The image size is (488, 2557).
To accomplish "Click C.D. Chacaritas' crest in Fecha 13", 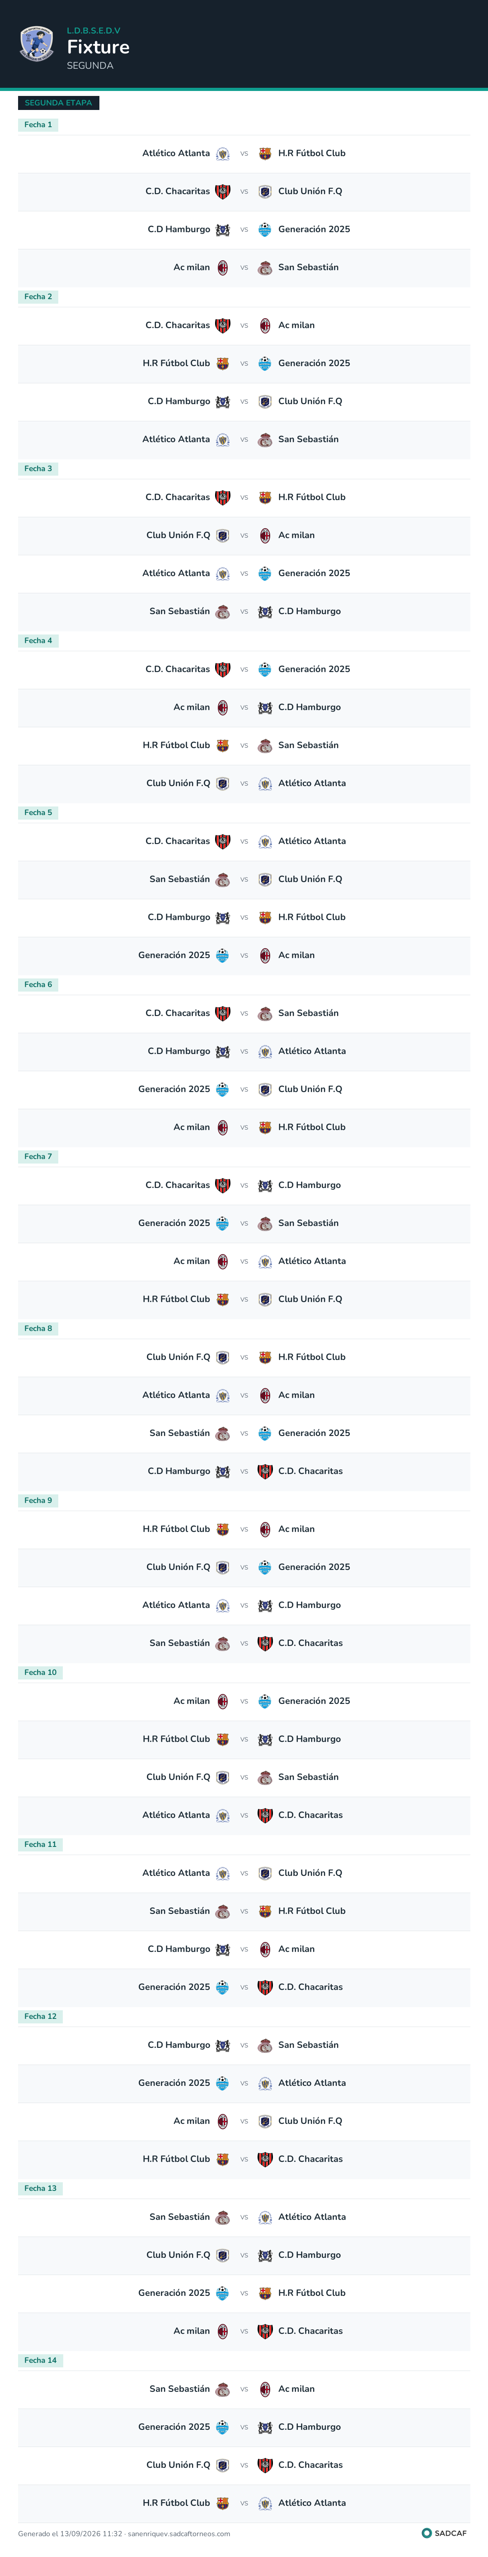I will point(265,2331).
